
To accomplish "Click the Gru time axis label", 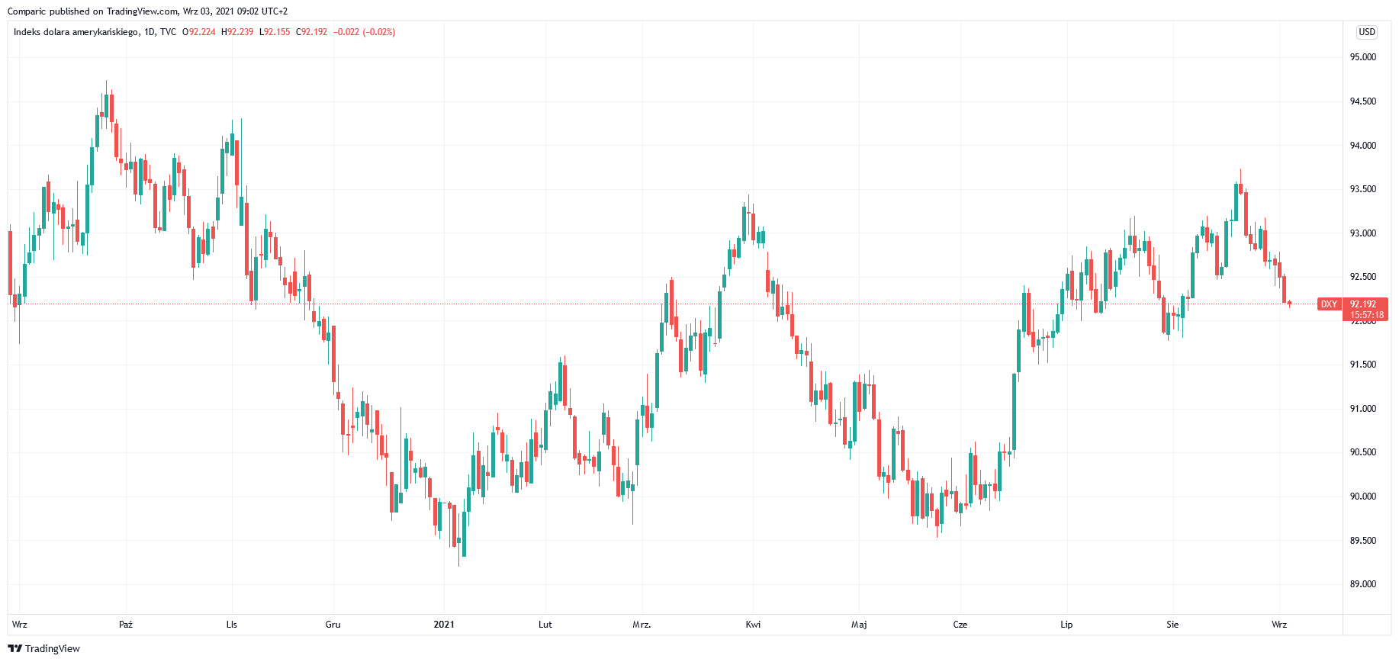I will [333, 625].
